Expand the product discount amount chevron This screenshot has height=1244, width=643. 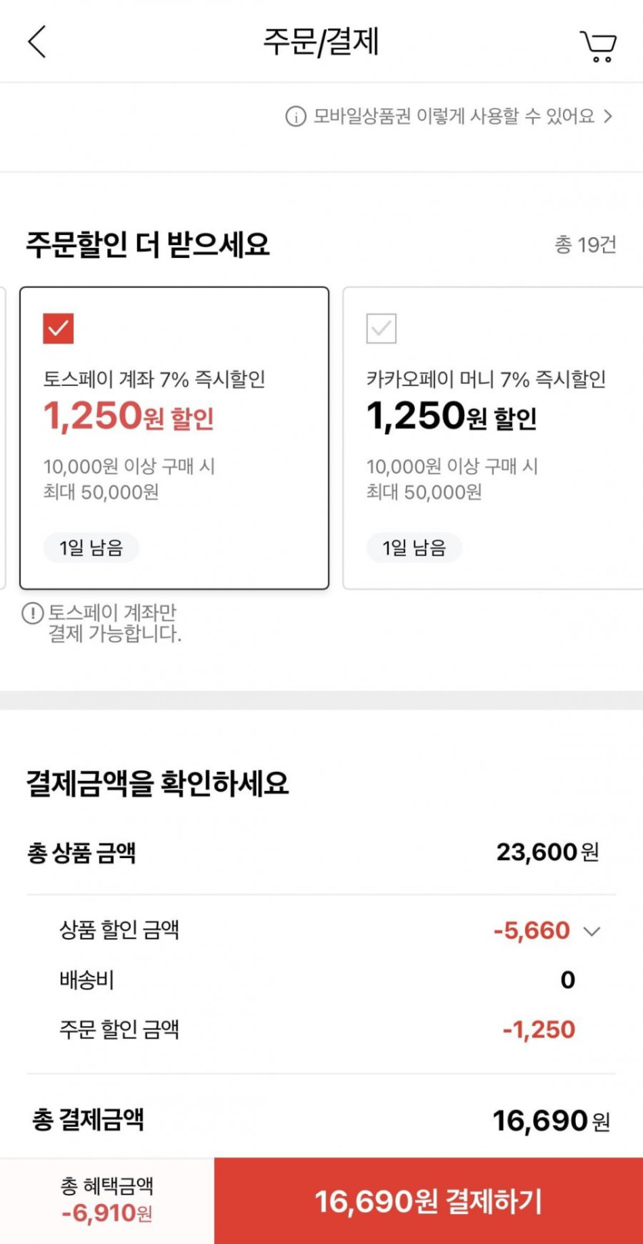tap(591, 931)
